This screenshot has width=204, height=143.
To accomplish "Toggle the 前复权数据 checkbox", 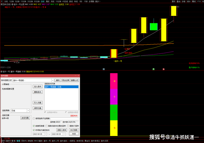I will [34, 126].
